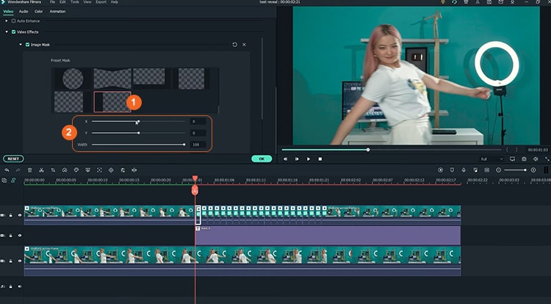The image size is (551, 304).
Task: Uncheck the Image Mask checkbox
Action: pos(28,45)
